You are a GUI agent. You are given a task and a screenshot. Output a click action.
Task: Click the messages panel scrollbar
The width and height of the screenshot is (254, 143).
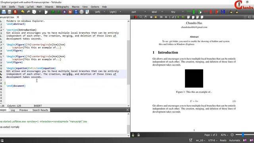coord(128,129)
